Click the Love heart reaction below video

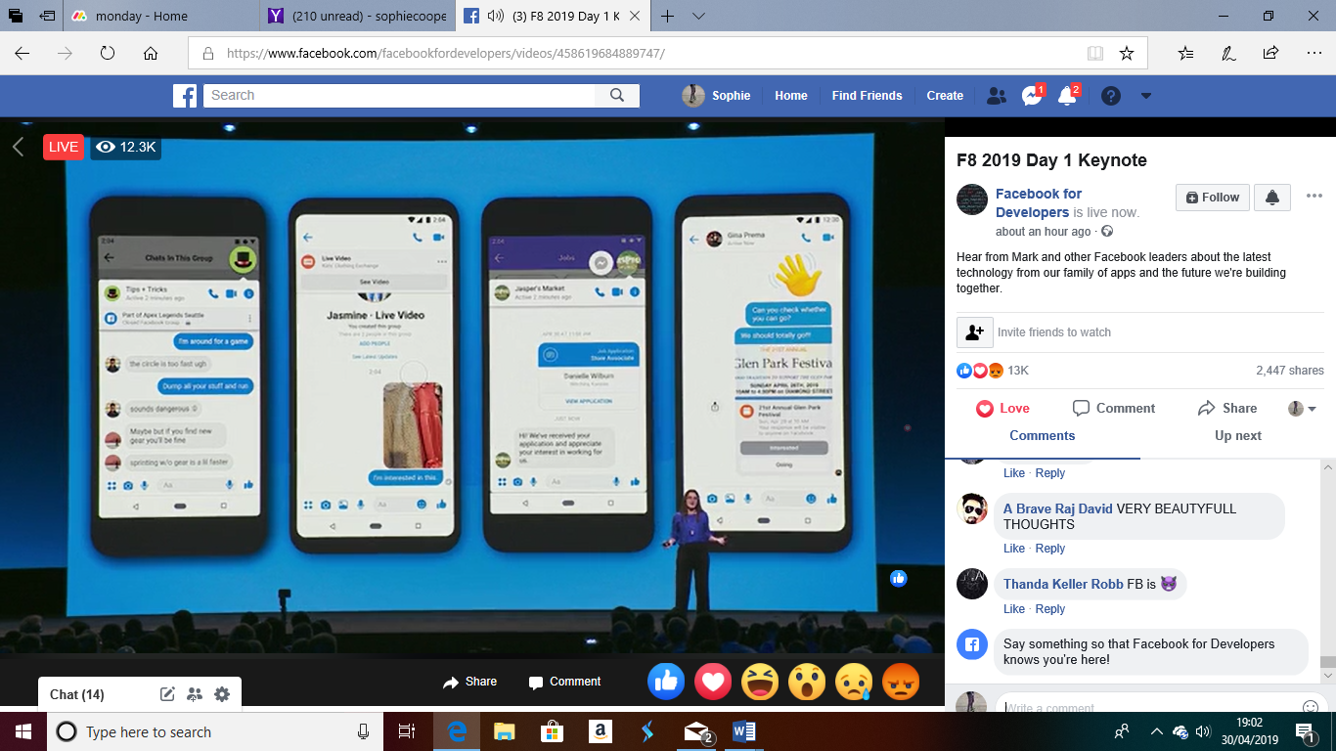(713, 682)
